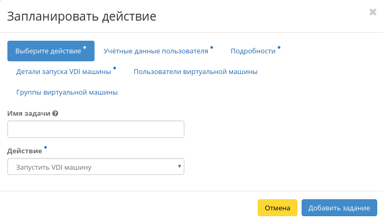Click the asterisk after Учётные данные пользователя

(212, 48)
